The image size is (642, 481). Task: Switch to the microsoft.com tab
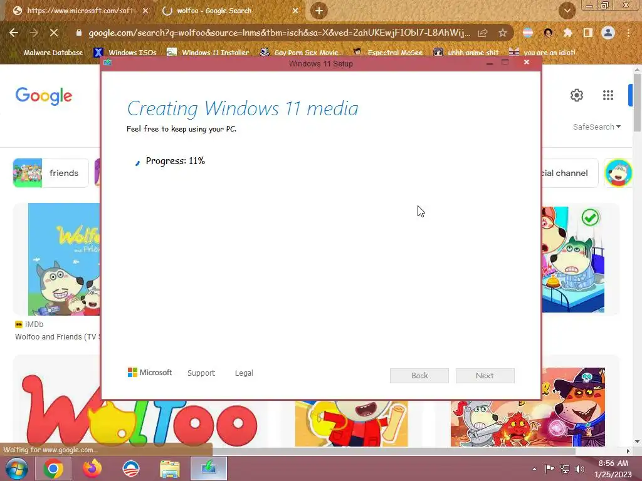click(x=80, y=11)
